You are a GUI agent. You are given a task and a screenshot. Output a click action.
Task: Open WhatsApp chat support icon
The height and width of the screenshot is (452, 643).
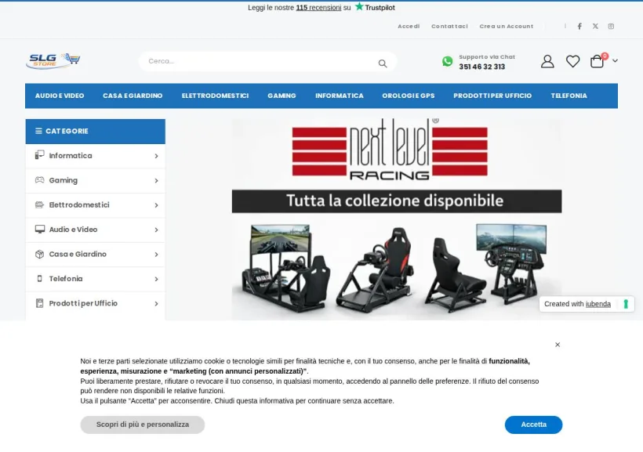(x=448, y=61)
